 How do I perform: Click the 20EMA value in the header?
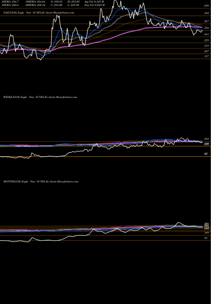[10, 2]
